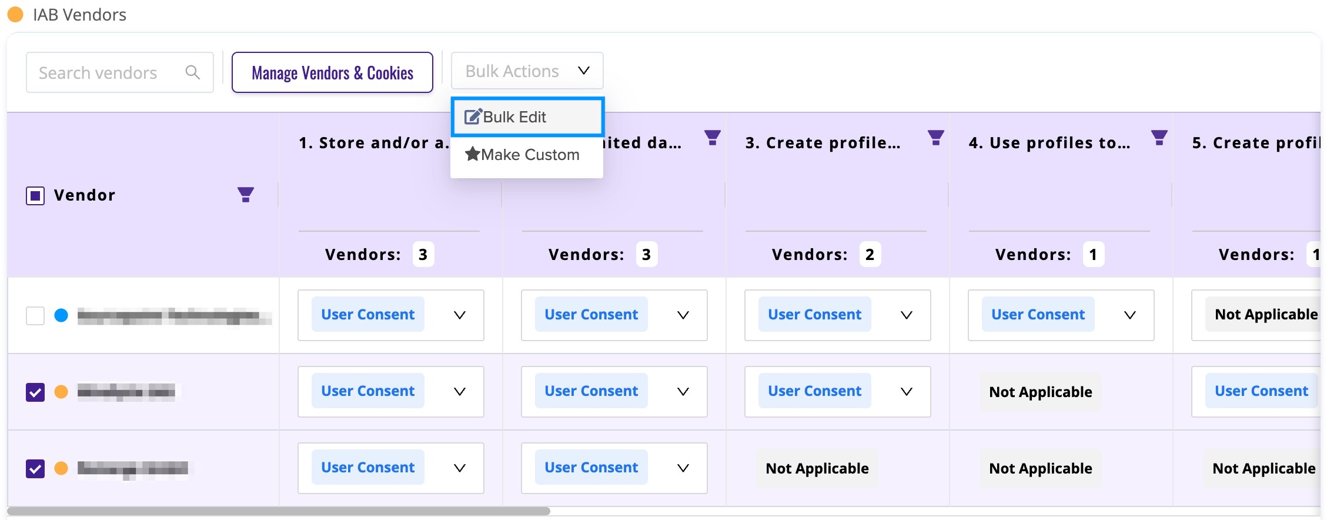Toggle the select-all Vendor header checkbox
Viewport: 1327px width, 520px height.
point(35,195)
